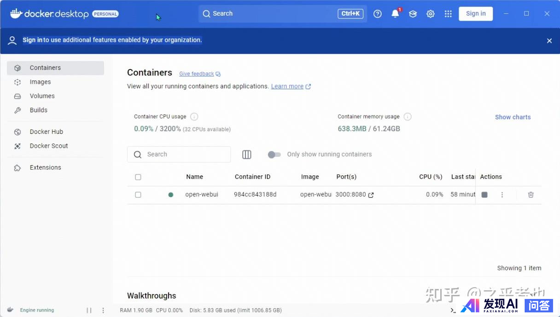This screenshot has width=560, height=317.
Task: Open info icon beside Container CPU usage
Action: tap(194, 117)
